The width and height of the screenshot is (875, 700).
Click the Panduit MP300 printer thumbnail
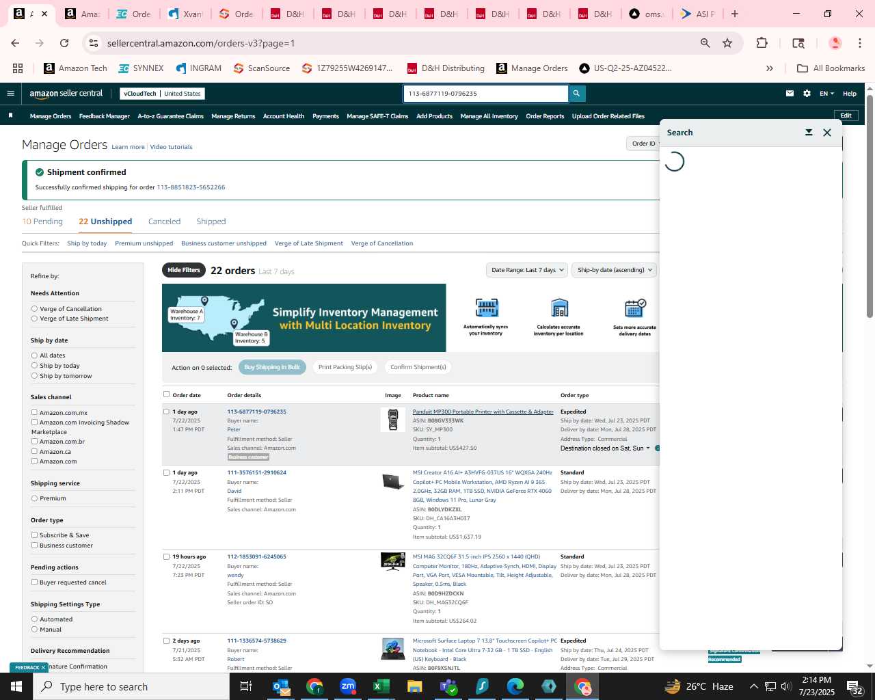pos(393,420)
